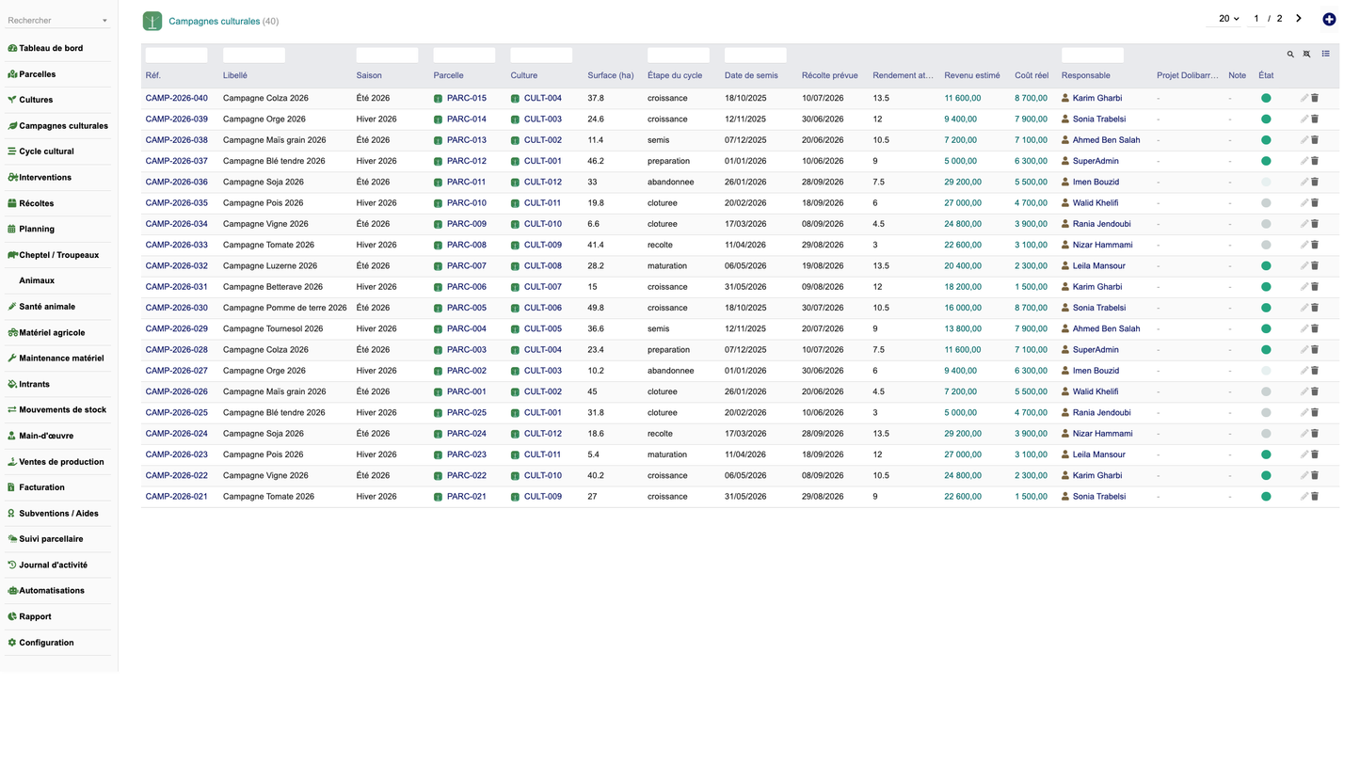Click the search magnifier icon in table header
The image size is (1360, 765).
click(1290, 55)
